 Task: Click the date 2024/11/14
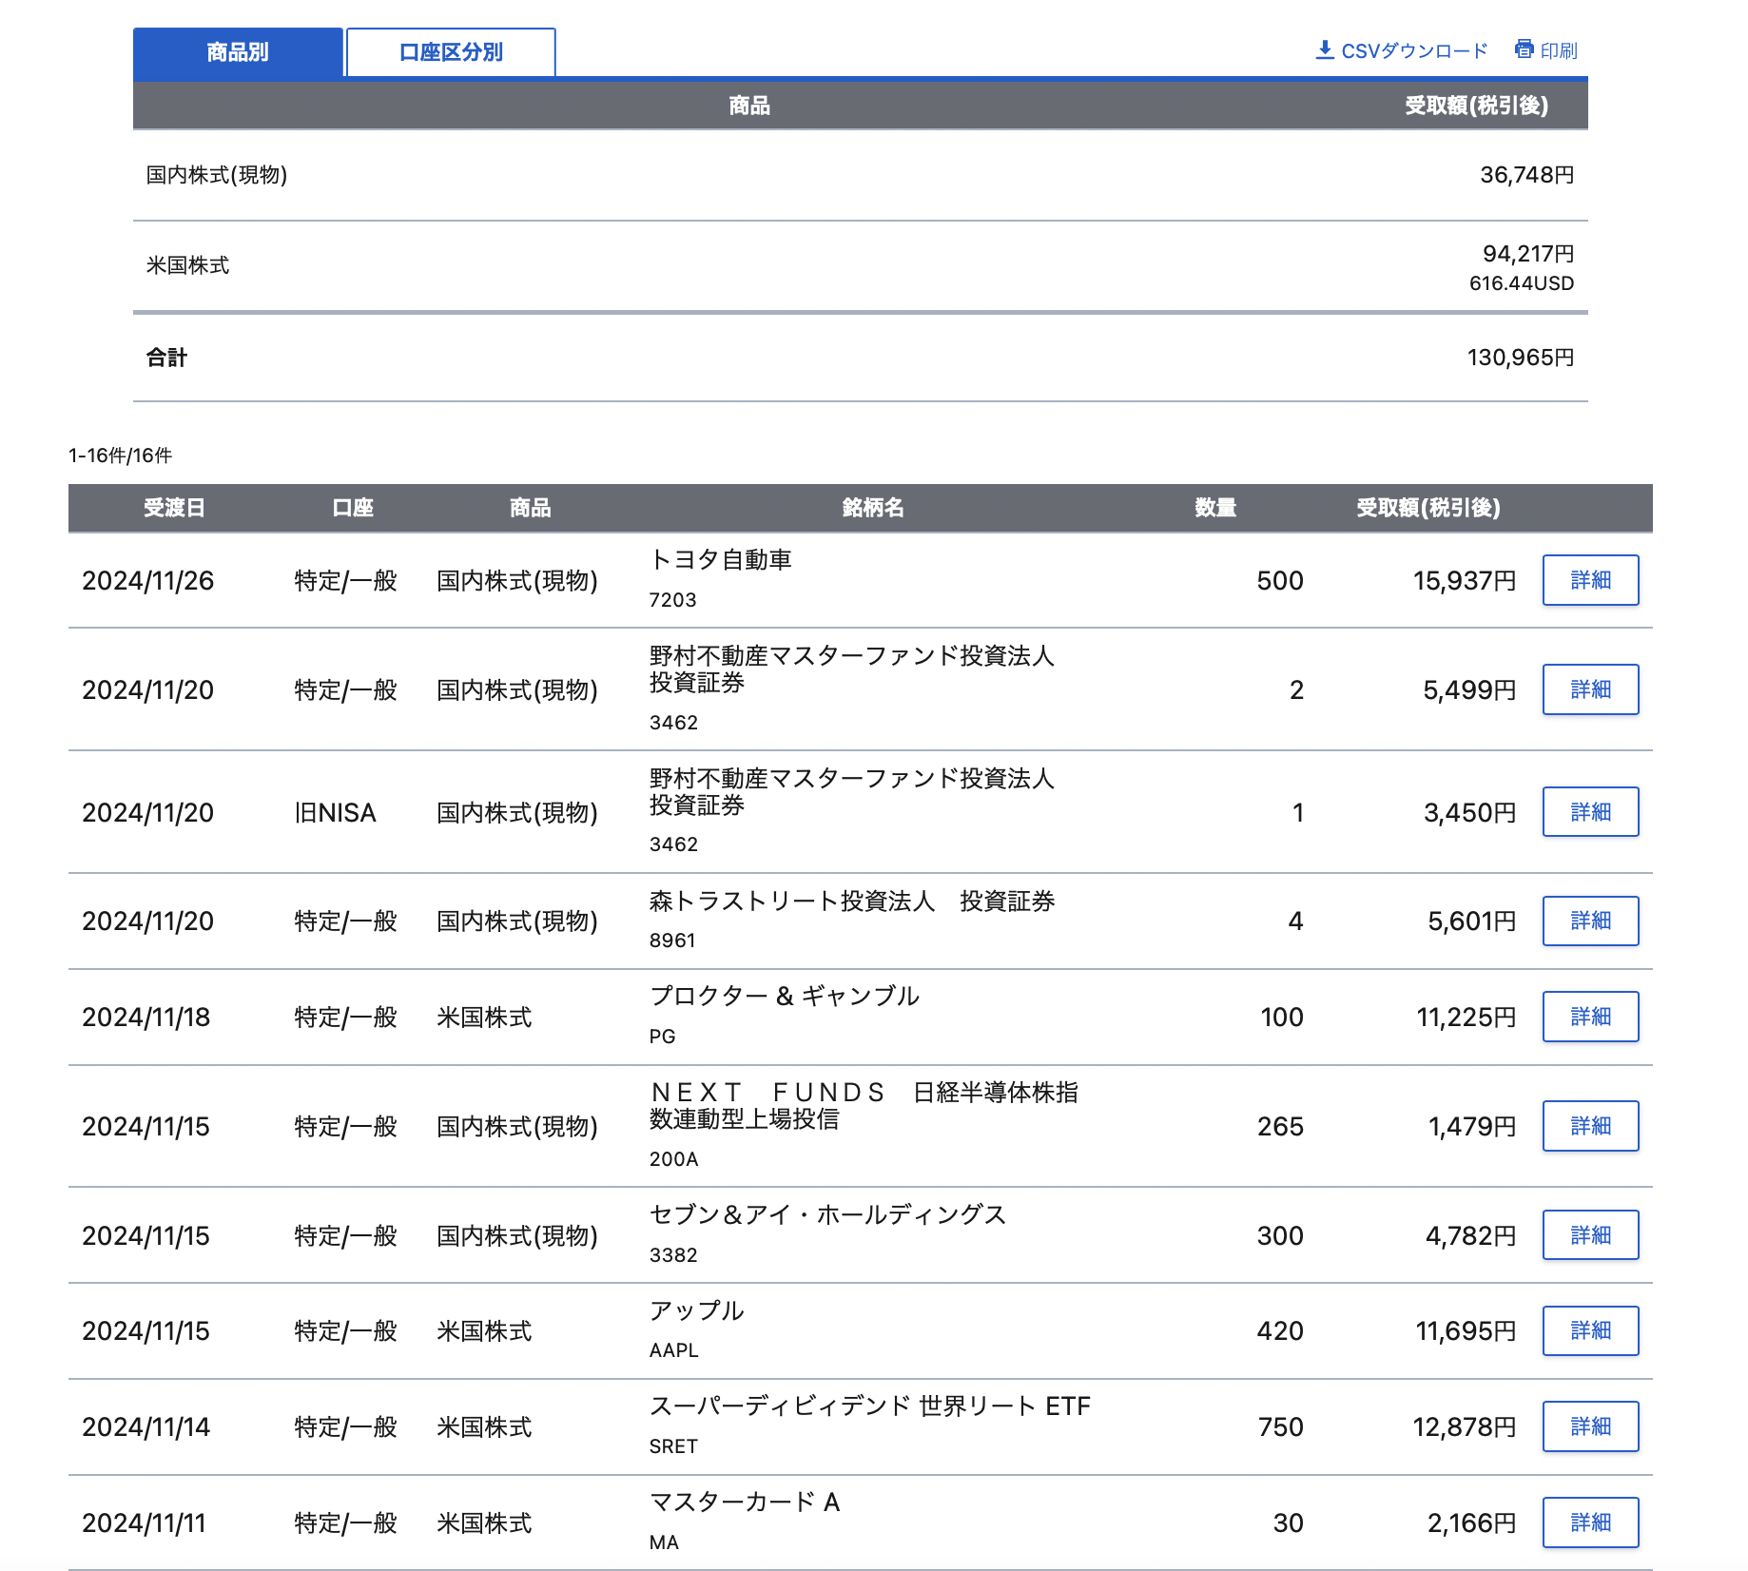[x=146, y=1427]
